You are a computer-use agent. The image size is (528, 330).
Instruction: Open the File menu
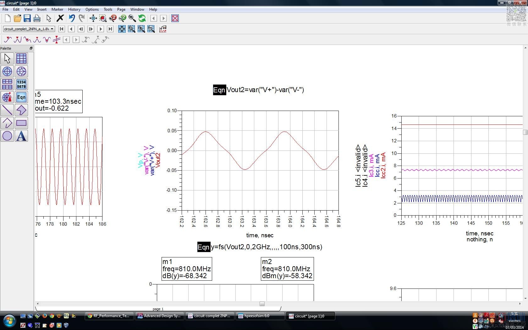(5, 9)
